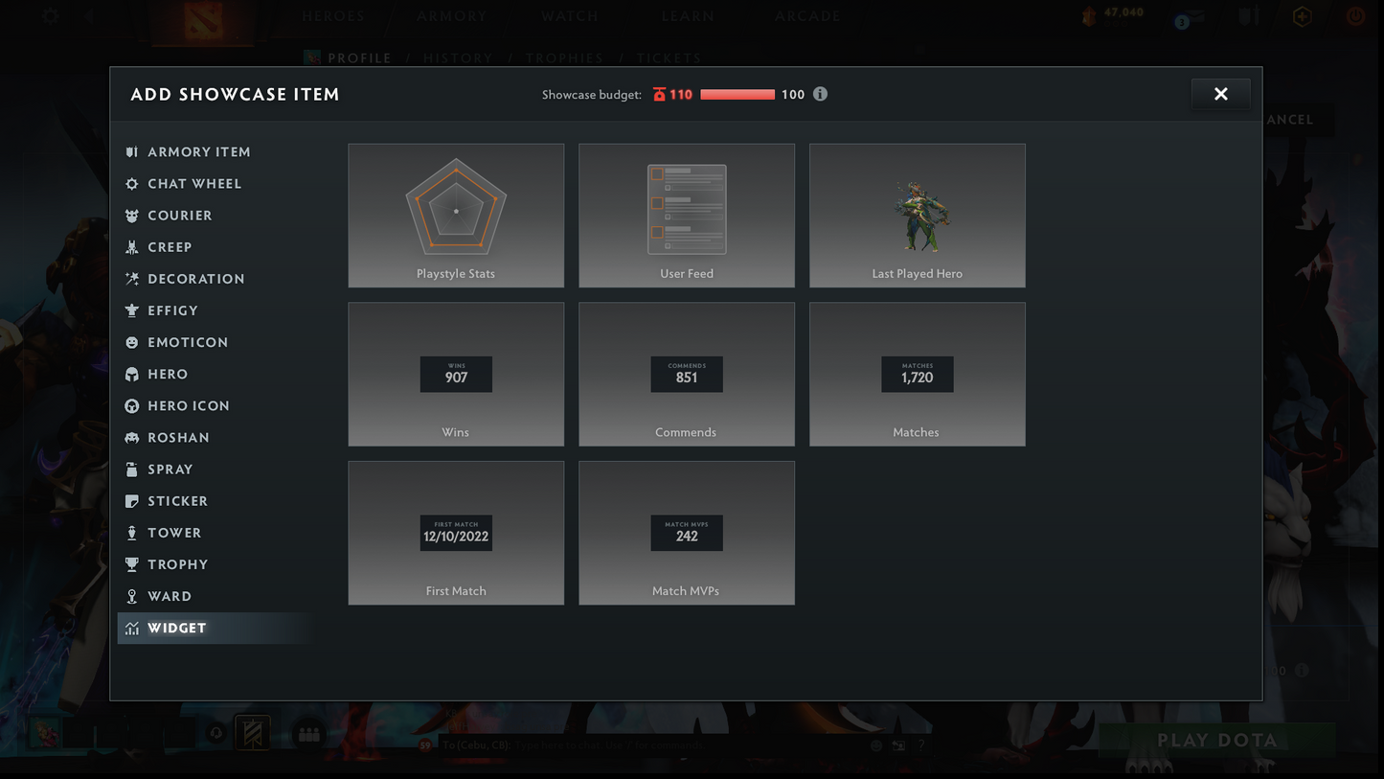Viewport: 1384px width, 779px height.
Task: Select the Ward category label
Action: pyautogui.click(x=170, y=596)
